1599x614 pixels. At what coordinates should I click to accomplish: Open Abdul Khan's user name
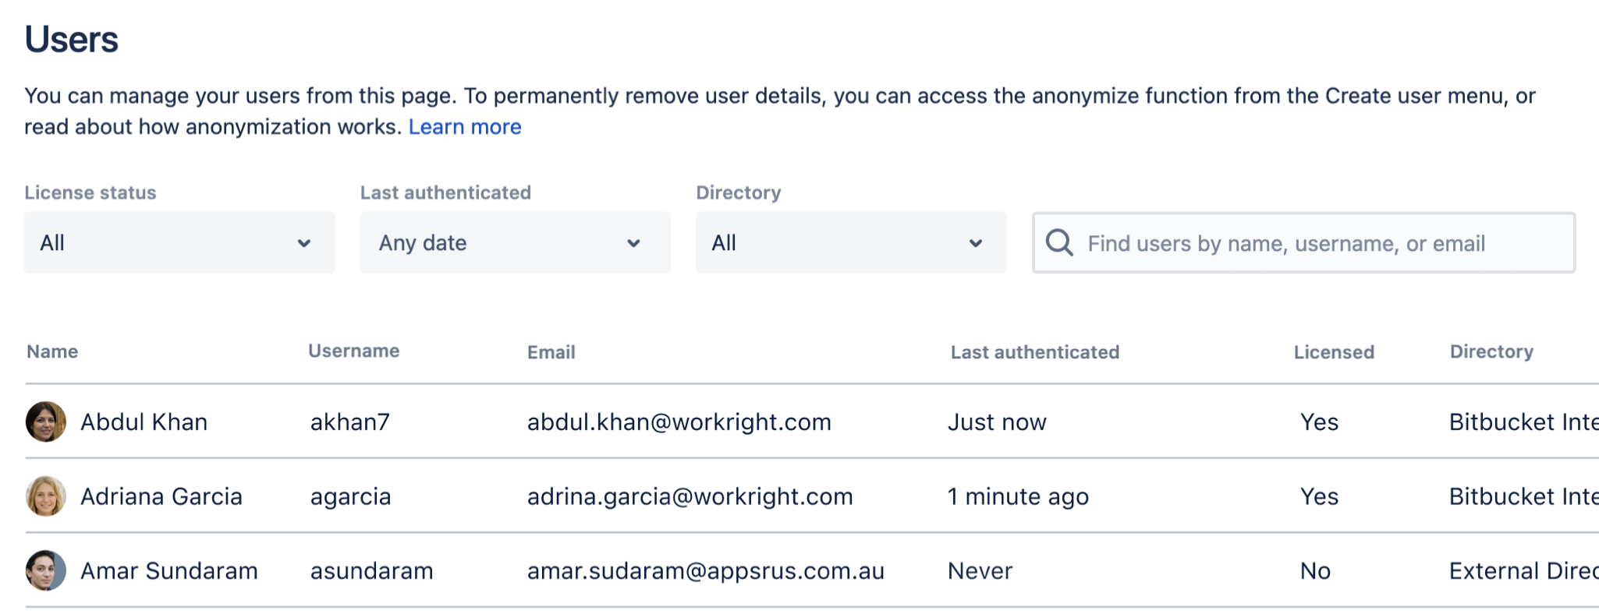point(144,422)
